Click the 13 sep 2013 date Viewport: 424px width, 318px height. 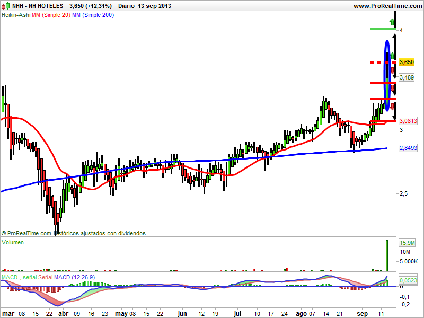pos(154,6)
